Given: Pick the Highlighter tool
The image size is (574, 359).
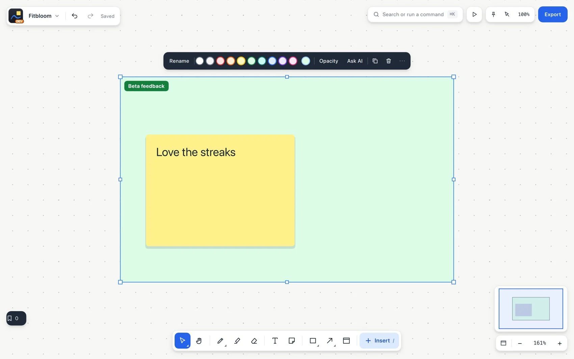Looking at the screenshot, I should point(237,340).
